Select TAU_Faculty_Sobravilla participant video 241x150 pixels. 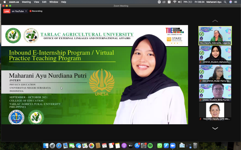click(215, 36)
